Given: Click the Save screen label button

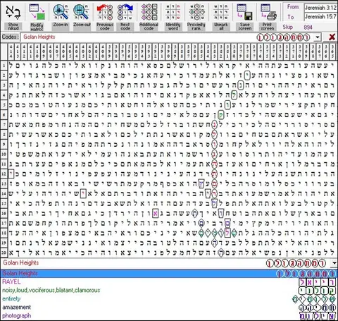Looking at the screenshot, I should 244,26.
